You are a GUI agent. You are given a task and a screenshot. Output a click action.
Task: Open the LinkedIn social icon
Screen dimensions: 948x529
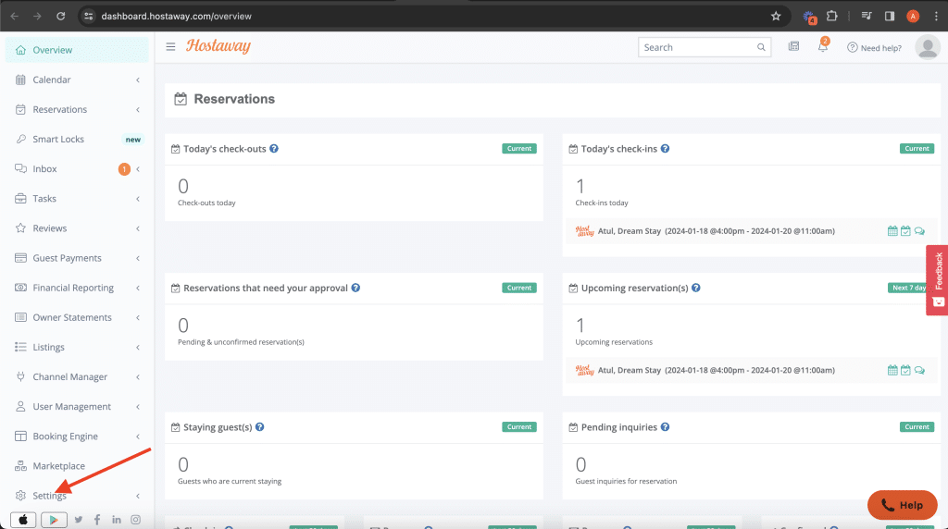116,520
